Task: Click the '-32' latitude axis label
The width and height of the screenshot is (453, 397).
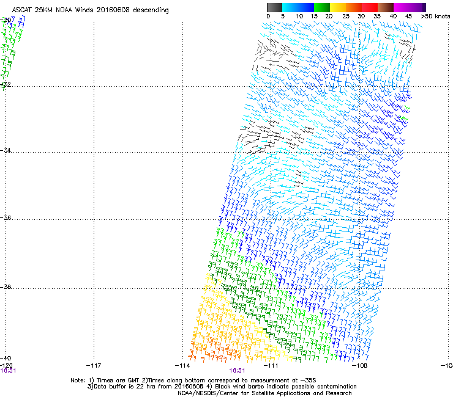Action: point(6,84)
